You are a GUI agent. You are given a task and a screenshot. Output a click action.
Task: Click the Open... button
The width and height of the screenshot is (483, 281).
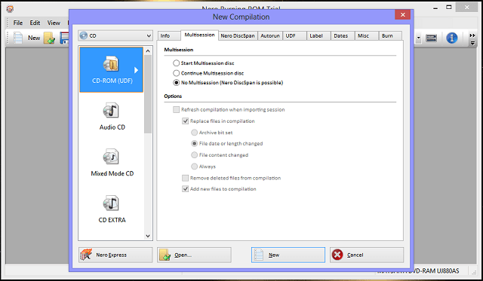(x=194, y=255)
